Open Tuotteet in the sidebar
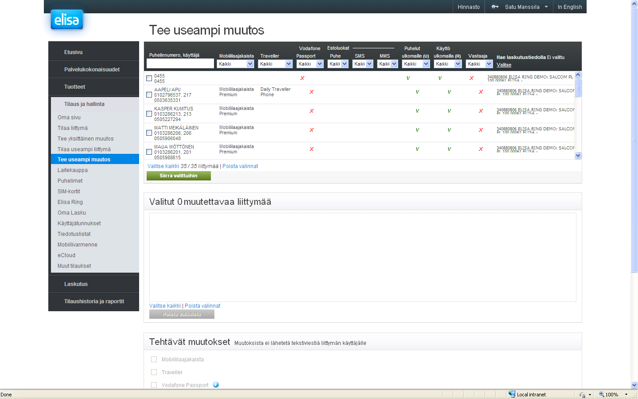 click(x=74, y=87)
